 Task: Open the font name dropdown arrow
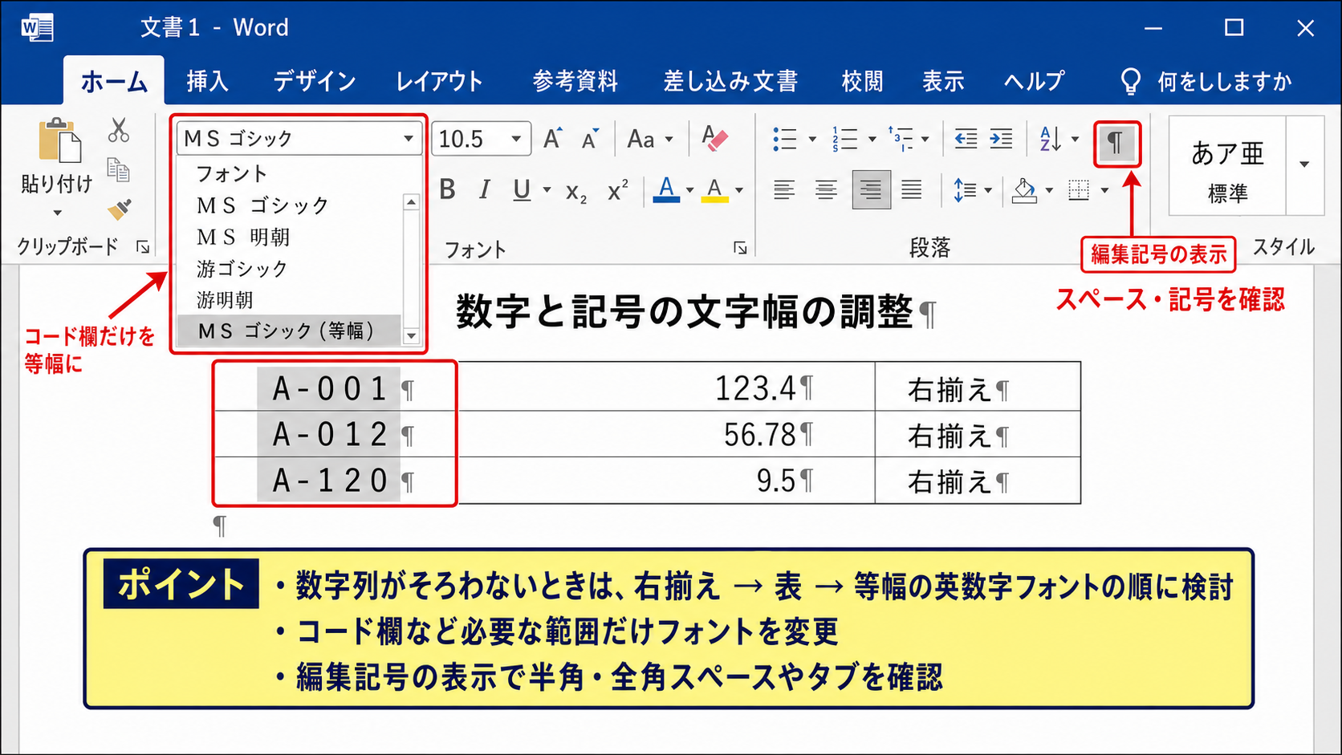(409, 139)
